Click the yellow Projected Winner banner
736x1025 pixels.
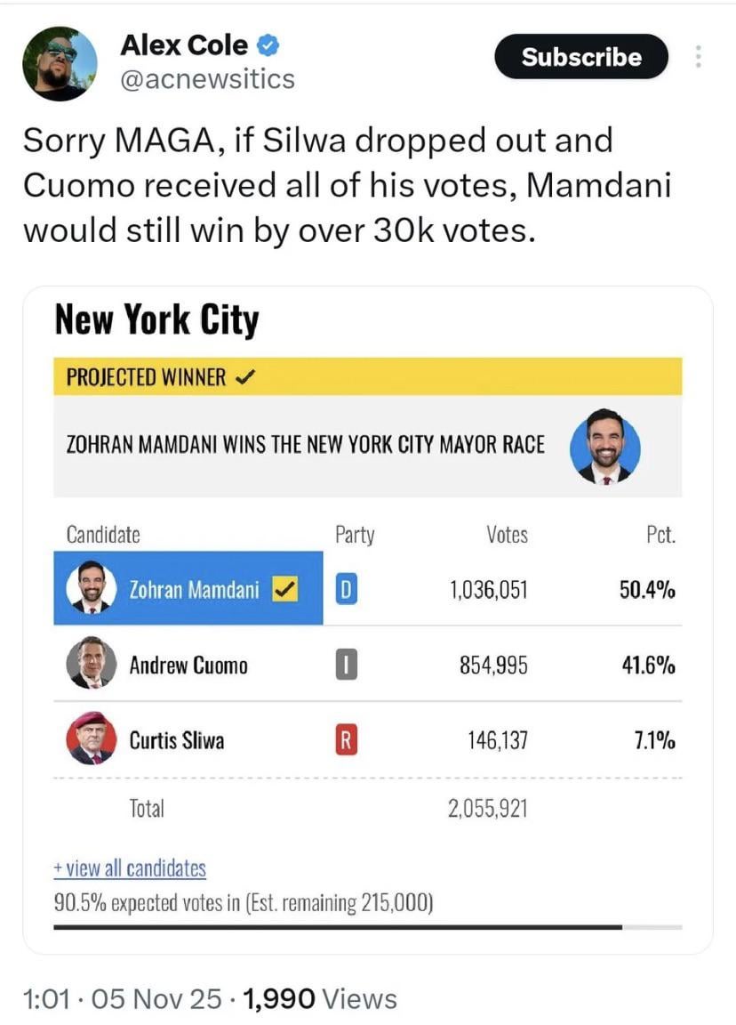point(367,376)
